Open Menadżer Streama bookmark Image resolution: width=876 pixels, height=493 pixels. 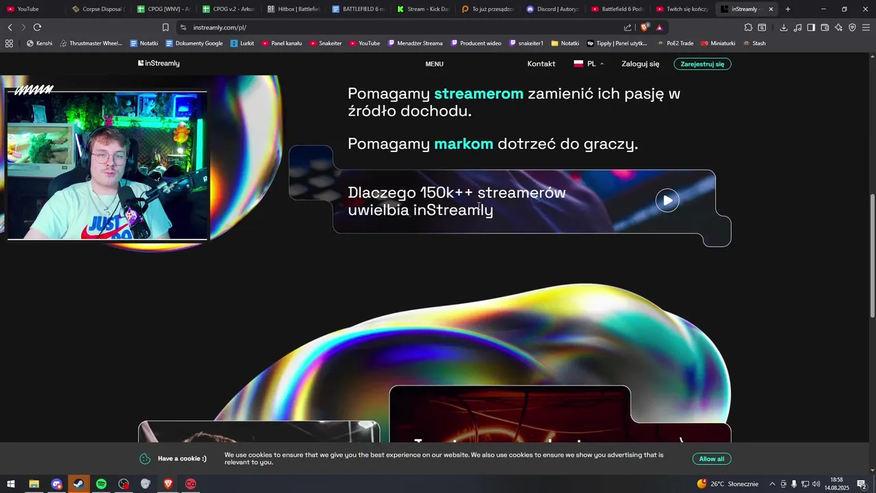click(415, 43)
